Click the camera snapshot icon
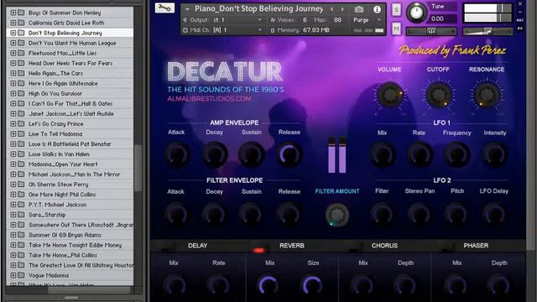The image size is (537, 302). pos(358,9)
